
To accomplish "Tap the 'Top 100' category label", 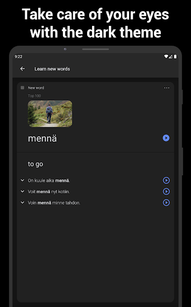I will (x=34, y=96).
